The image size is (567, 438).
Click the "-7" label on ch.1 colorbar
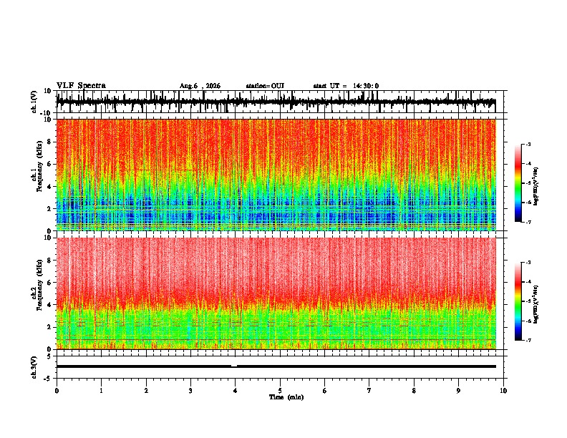pyautogui.click(x=528, y=222)
